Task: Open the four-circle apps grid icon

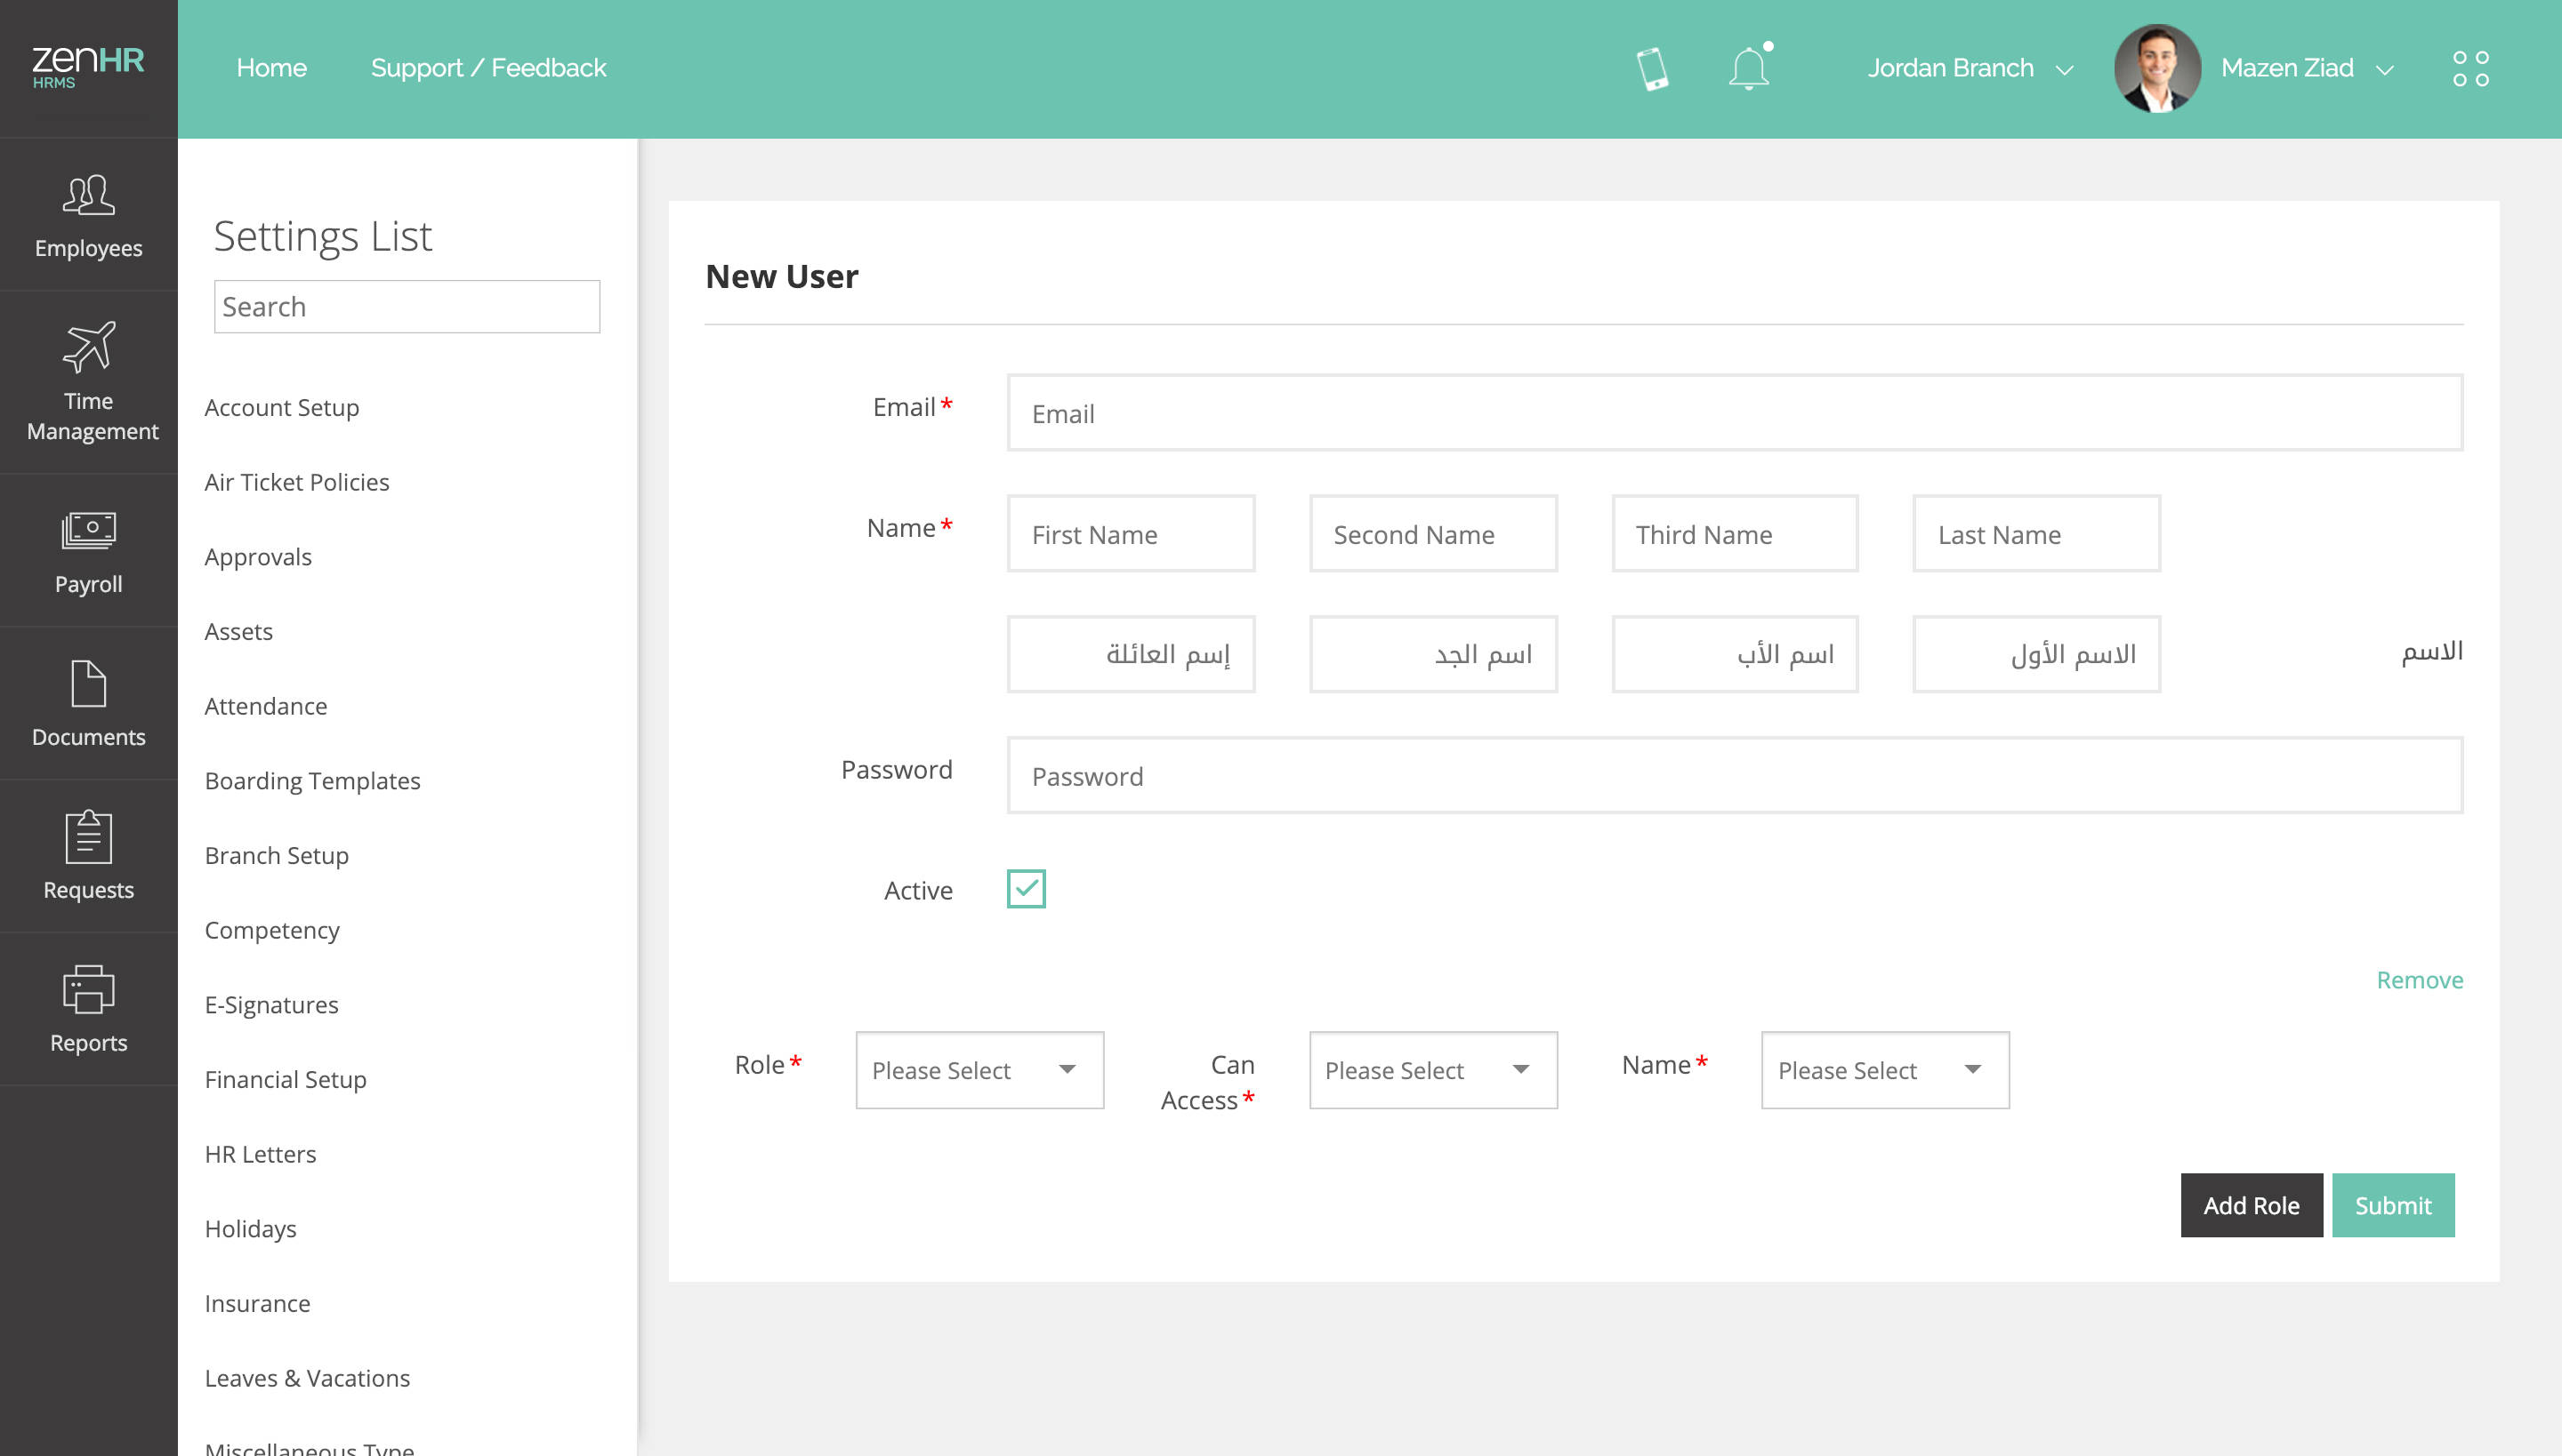Action: [2469, 69]
